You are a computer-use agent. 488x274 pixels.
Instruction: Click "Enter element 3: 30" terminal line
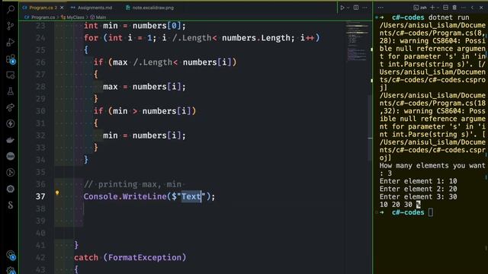418,197
